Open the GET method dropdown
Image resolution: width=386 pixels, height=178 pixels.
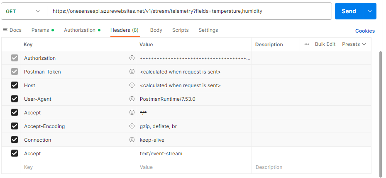point(23,11)
